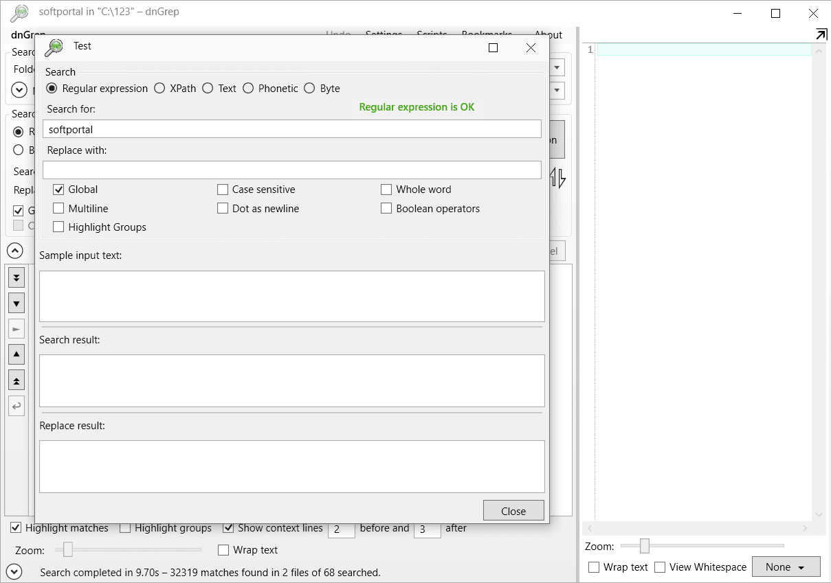This screenshot has width=831, height=583.
Task: Click the 'Search completed in 9.70s' status text
Action: tap(210, 572)
